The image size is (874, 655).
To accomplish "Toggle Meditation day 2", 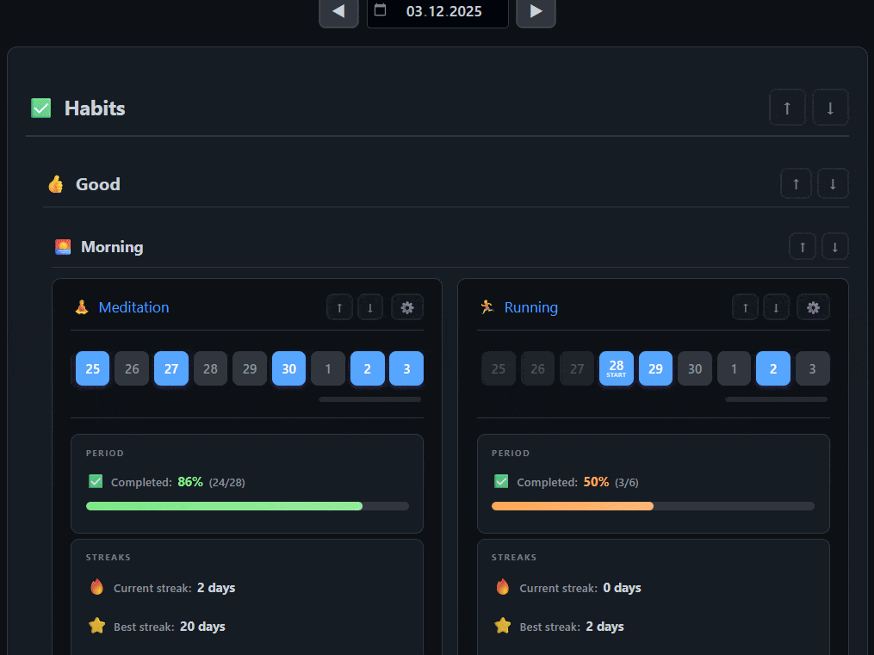I will pos(368,368).
